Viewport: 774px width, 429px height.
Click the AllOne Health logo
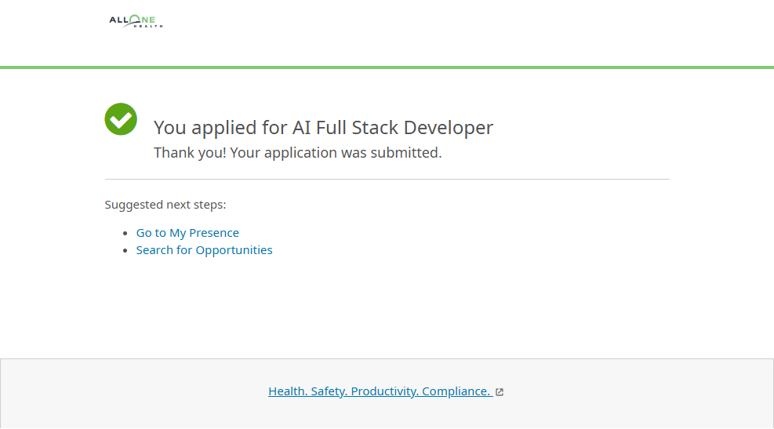click(136, 21)
